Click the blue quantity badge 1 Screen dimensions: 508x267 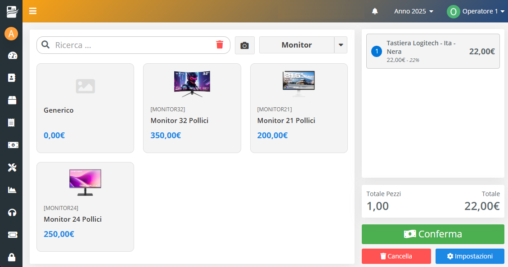tap(377, 52)
